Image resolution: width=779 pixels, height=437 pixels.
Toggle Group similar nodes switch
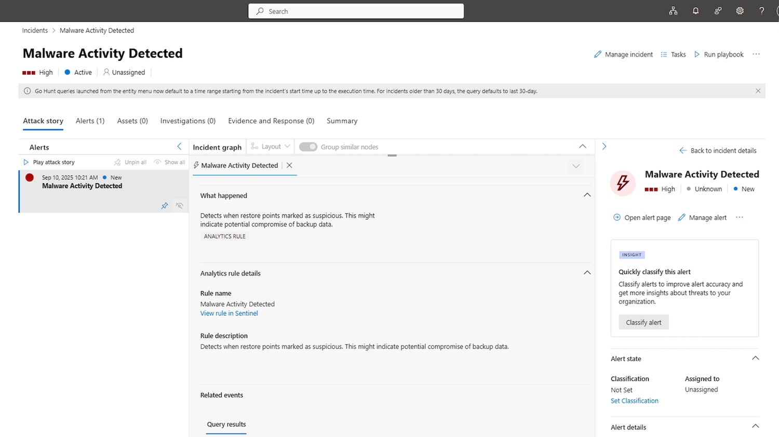(308, 147)
